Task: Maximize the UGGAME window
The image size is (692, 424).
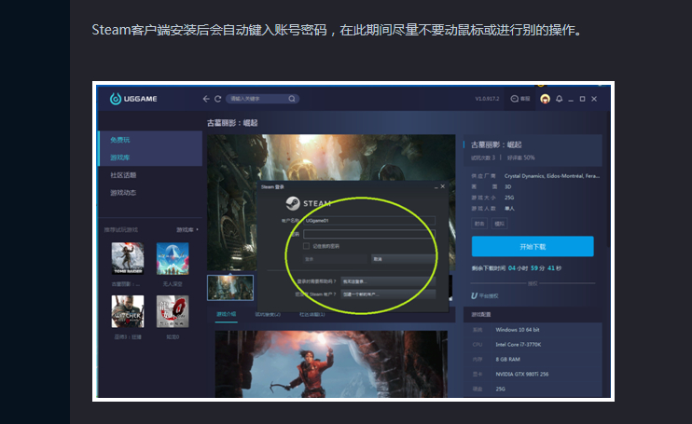Action: pos(582,99)
